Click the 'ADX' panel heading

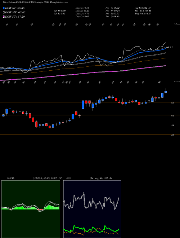tap(69, 178)
